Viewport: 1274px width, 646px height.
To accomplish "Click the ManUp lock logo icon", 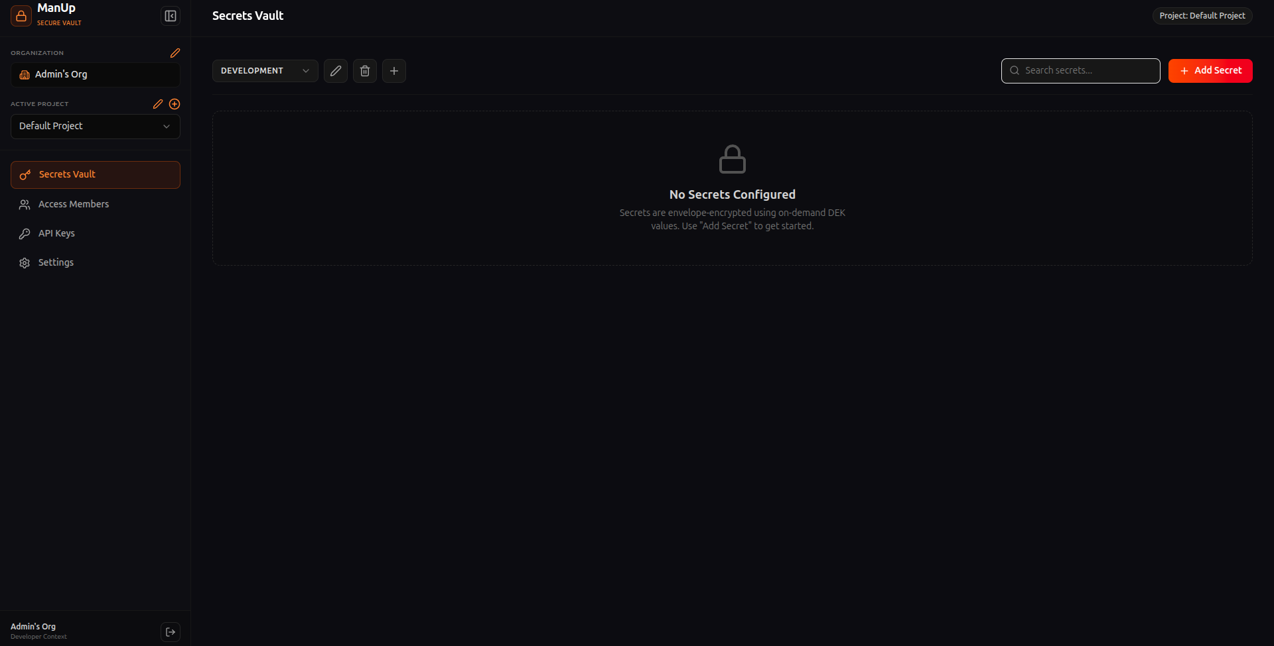I will [21, 16].
